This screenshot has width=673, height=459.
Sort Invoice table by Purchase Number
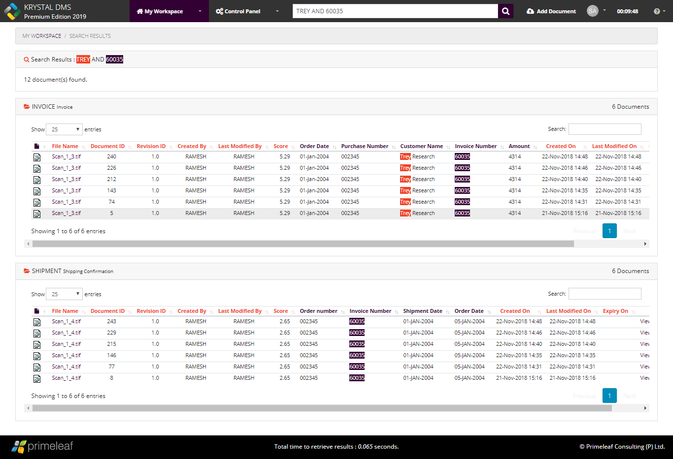coord(365,146)
